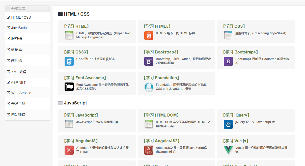This screenshot has height=166, width=305.
Task: Click external-link icon beside 数据库
Action: [8, 50]
